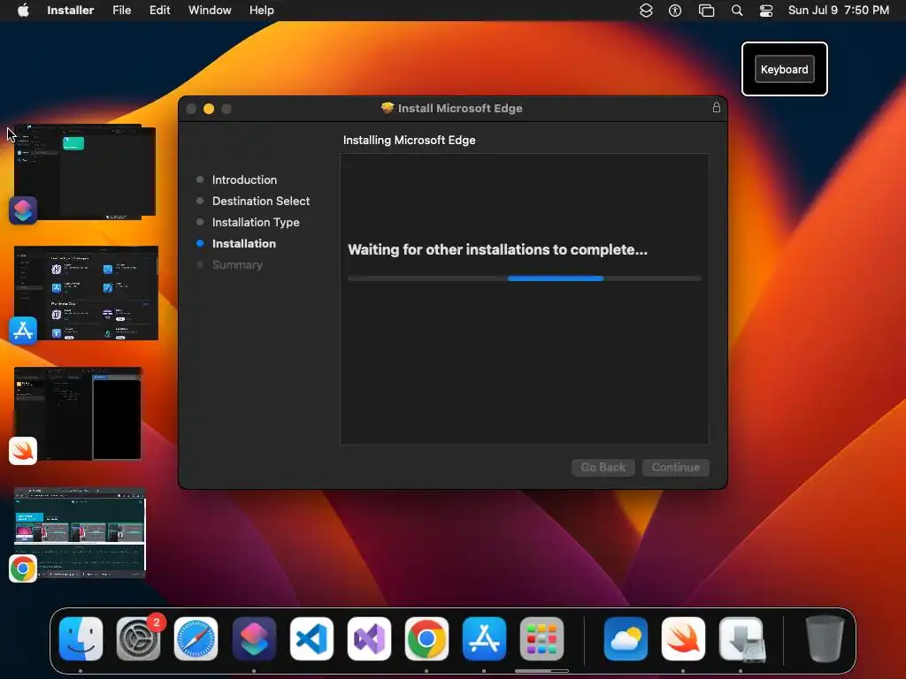Switch to Chrome window thumbnail

click(80, 532)
